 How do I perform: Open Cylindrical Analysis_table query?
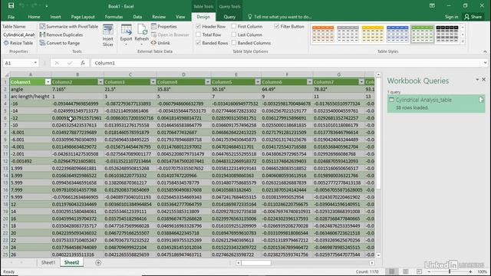click(436, 103)
